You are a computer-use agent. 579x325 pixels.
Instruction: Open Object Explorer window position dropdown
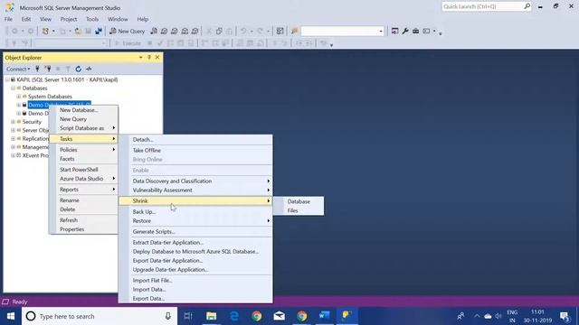[141, 58]
